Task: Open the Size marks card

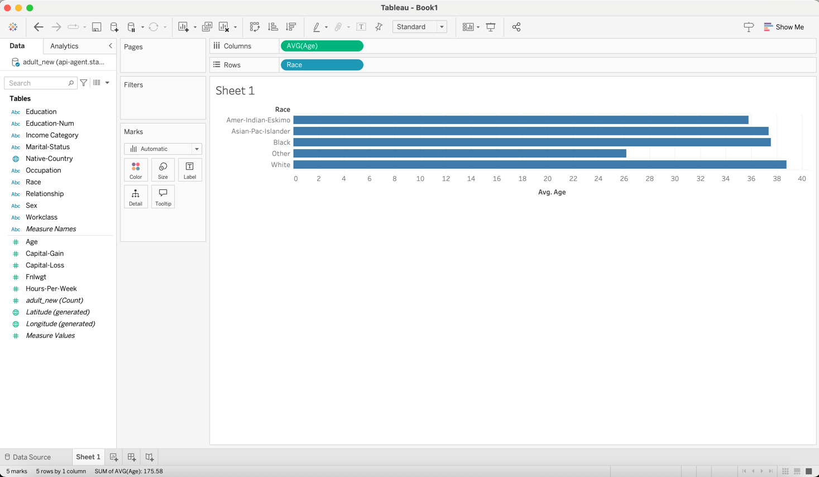Action: 163,170
